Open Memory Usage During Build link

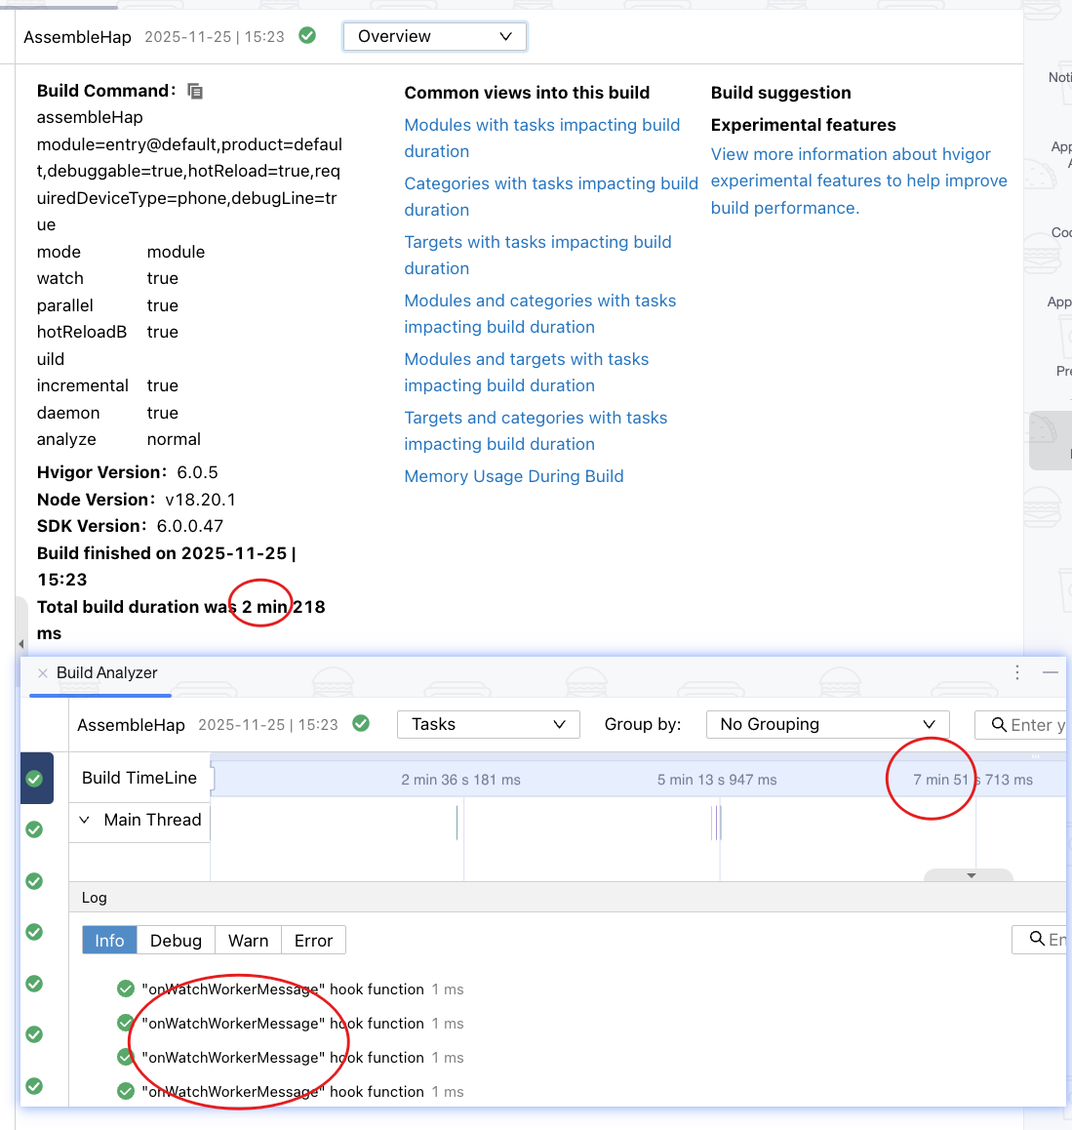tap(514, 476)
